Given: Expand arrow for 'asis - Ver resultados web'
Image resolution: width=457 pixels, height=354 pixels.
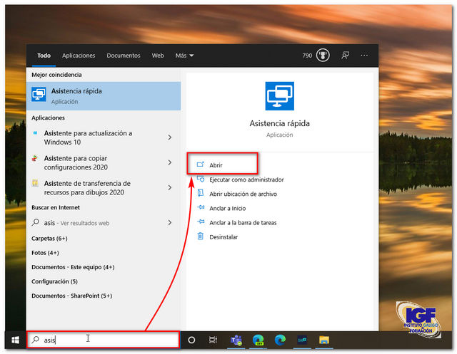Looking at the screenshot, I should coord(169,222).
